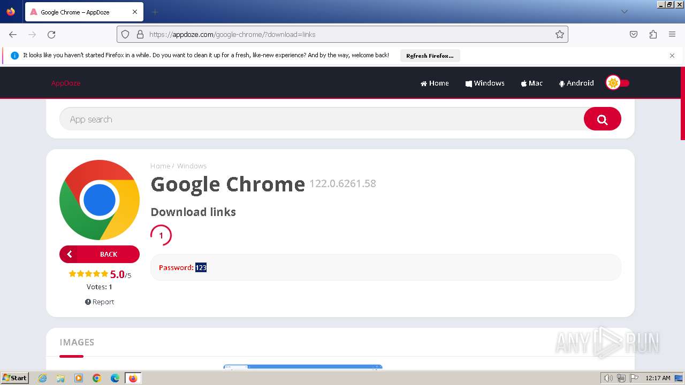Dismiss the Firefox refresh notification bar

pyautogui.click(x=672, y=56)
